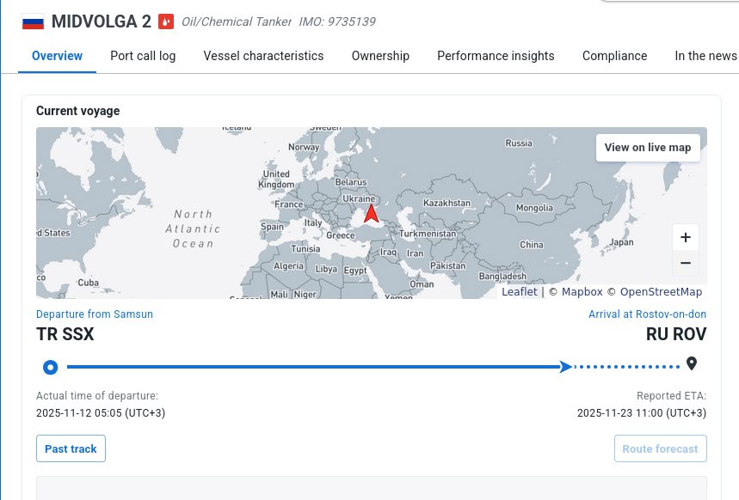Click the Russian flag icon
739x500 pixels.
(33, 21)
